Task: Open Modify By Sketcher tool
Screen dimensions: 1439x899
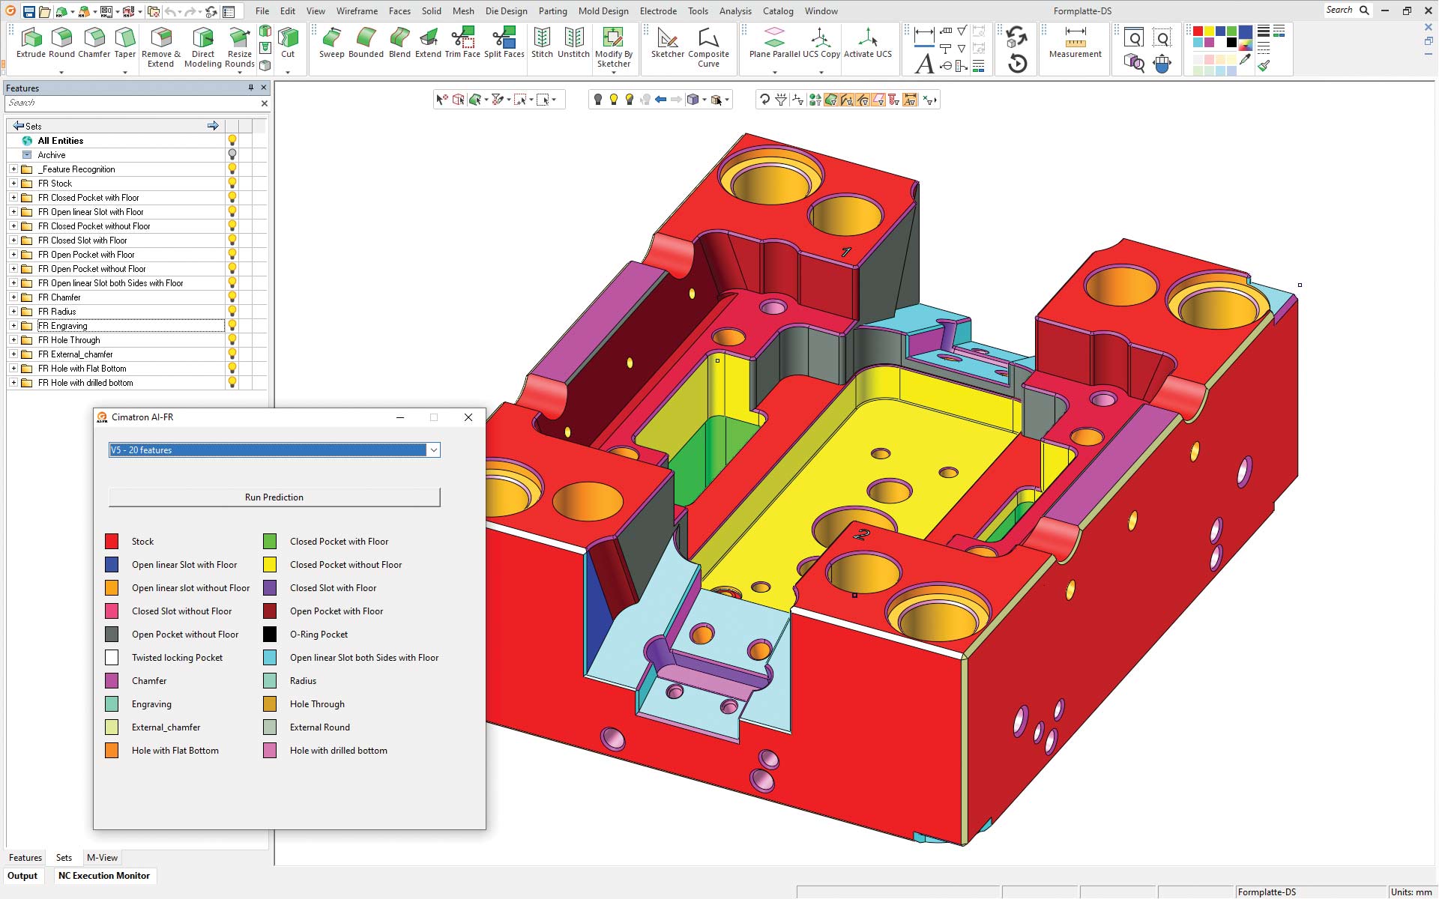Action: click(x=614, y=47)
